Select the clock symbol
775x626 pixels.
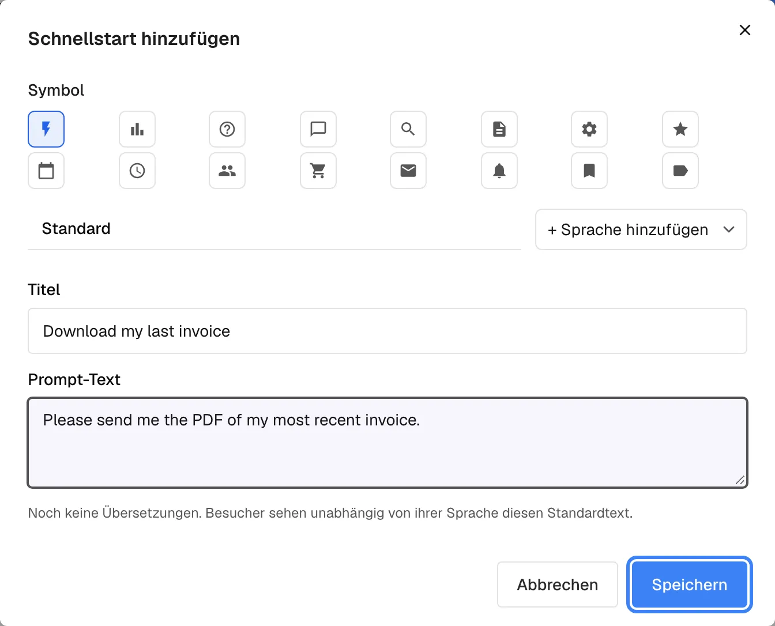[137, 171]
